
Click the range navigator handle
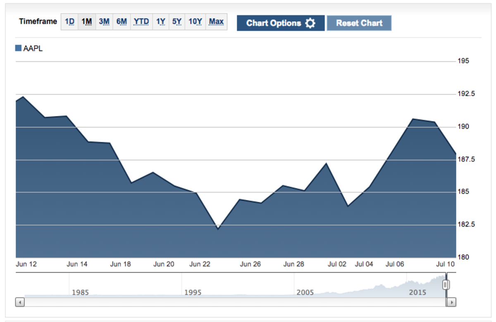tap(446, 284)
